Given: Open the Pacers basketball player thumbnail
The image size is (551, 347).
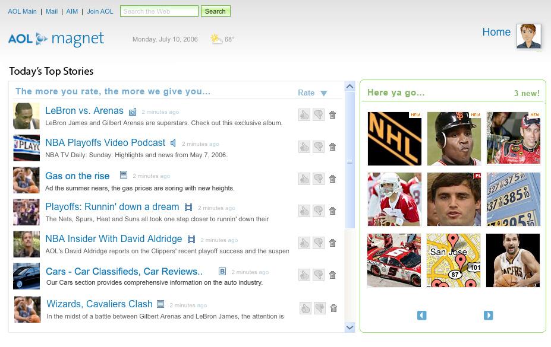Looking at the screenshot, I should click(513, 260).
